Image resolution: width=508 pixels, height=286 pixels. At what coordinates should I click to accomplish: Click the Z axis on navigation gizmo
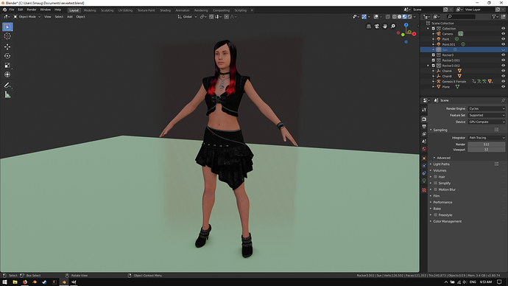pos(406,25)
